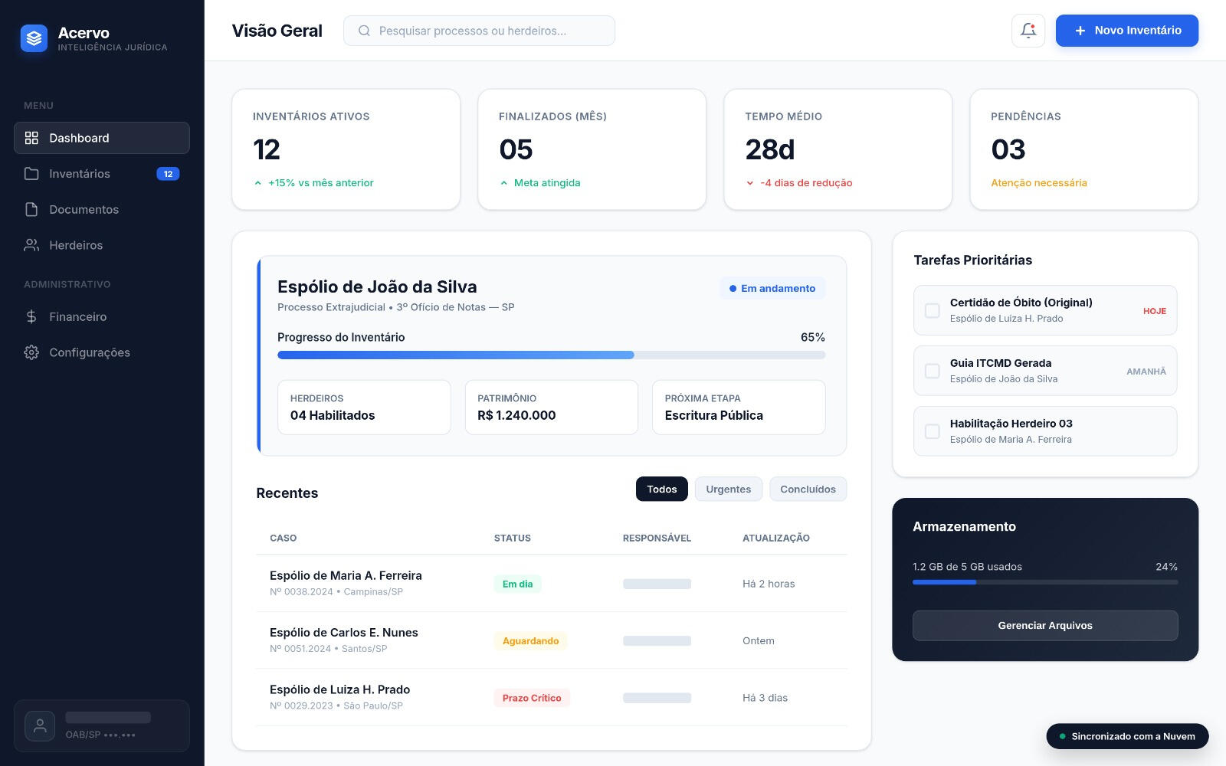Click the Configurações gear icon
This screenshot has width=1226, height=766.
[x=31, y=352]
